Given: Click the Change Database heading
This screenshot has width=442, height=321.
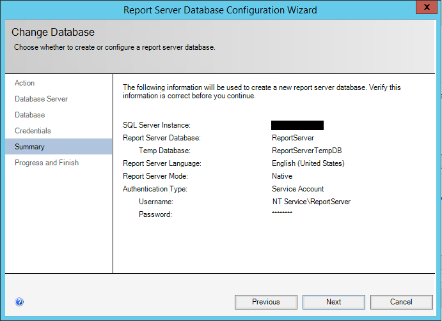Looking at the screenshot, I should (53, 32).
